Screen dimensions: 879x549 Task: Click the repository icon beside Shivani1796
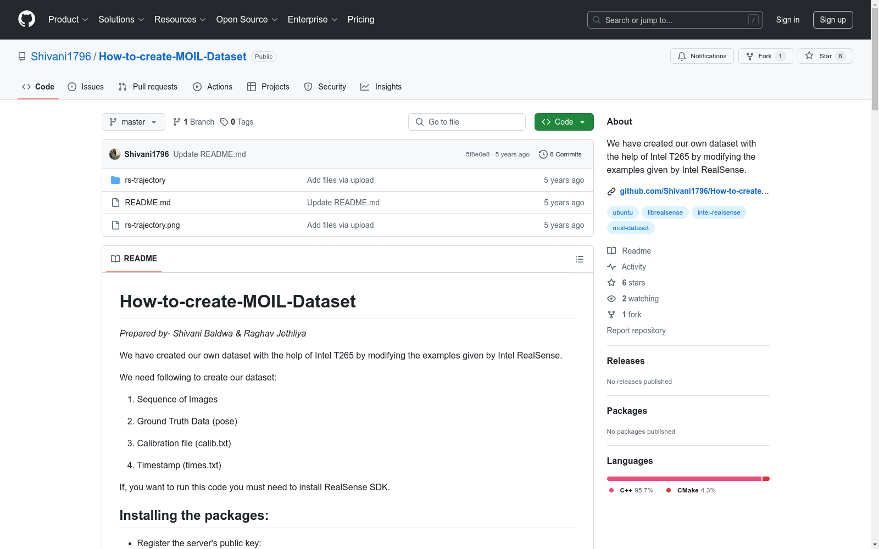tap(22, 57)
